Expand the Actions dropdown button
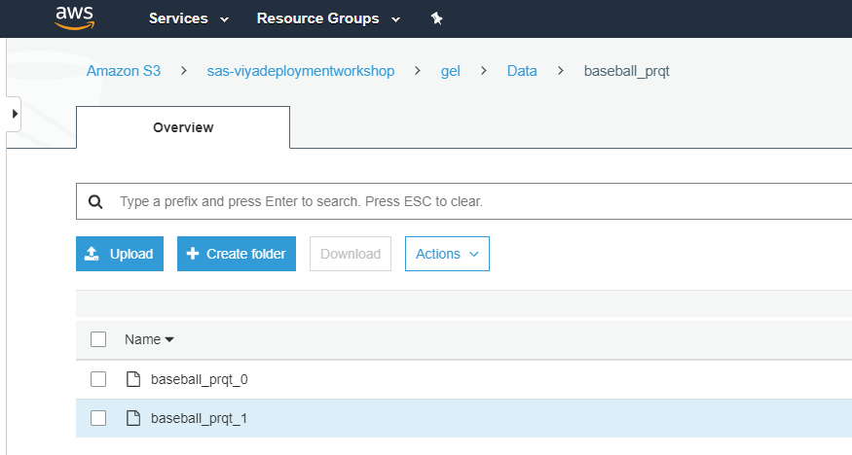Screen dimensions: 852x455 [x=447, y=254]
